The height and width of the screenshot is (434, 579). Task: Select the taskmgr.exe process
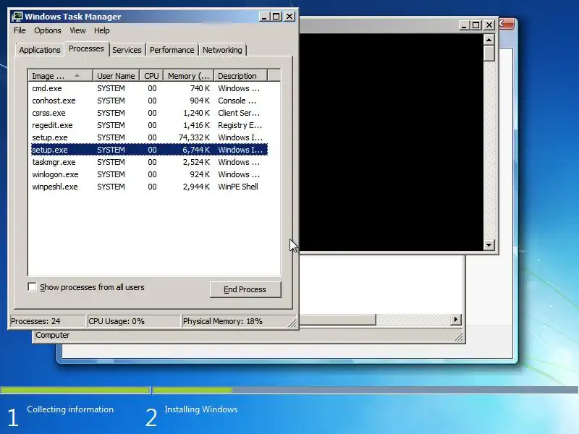tap(149, 162)
